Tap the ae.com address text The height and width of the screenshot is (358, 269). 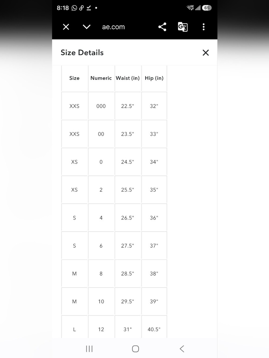point(114,27)
